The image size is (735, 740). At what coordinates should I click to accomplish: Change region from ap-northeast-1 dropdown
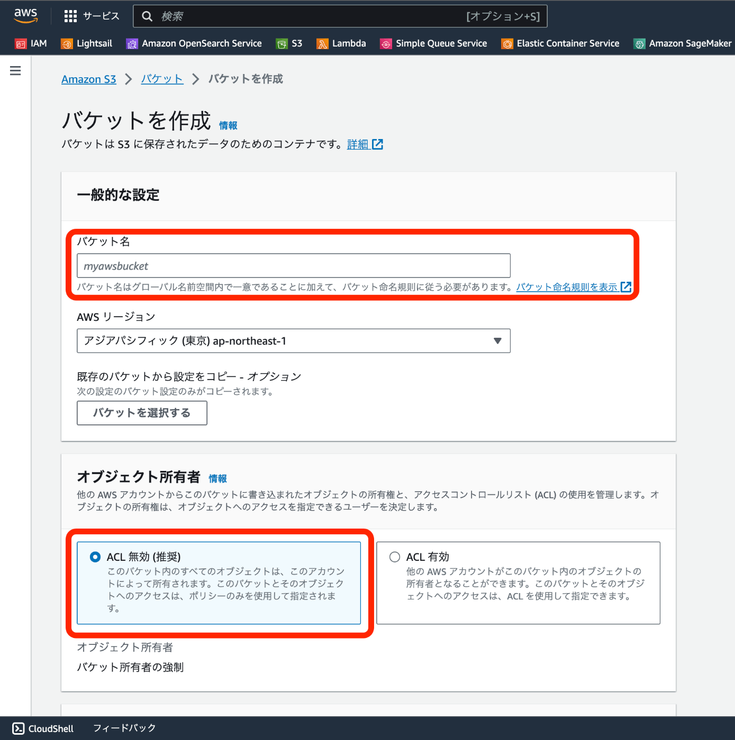click(293, 341)
